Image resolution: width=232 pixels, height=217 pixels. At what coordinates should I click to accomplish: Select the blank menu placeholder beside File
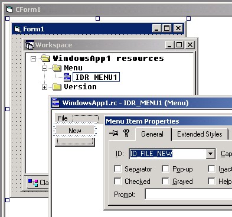[86, 119]
